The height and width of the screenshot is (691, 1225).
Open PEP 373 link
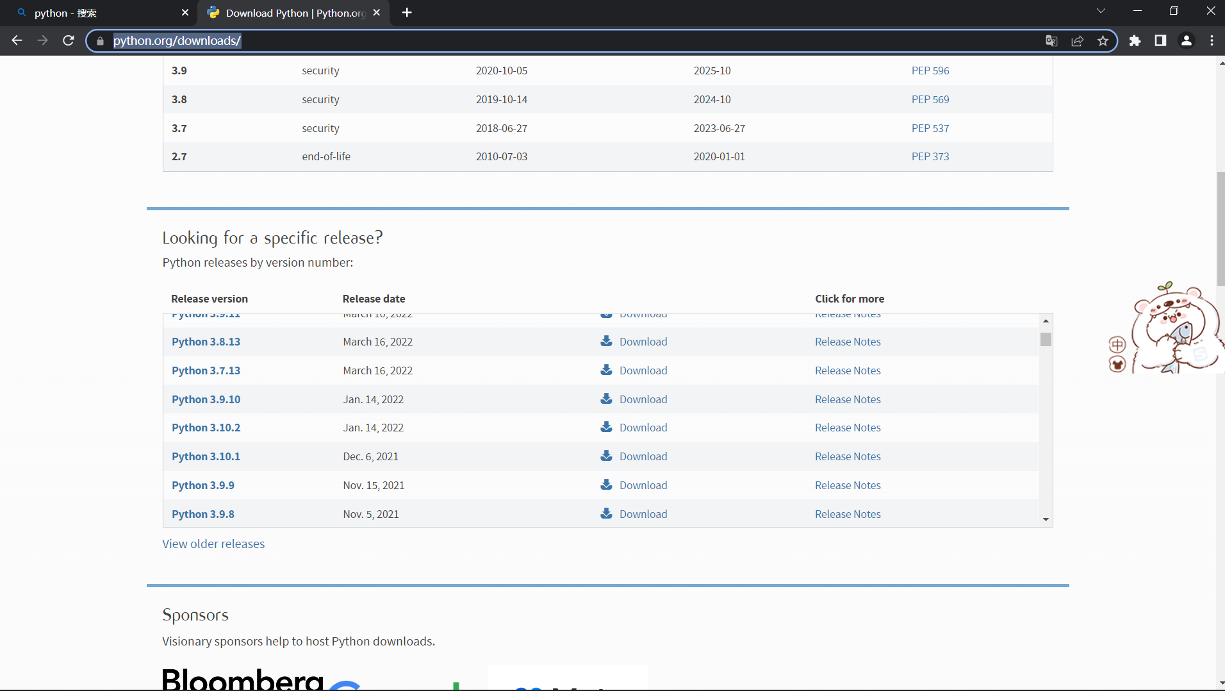click(x=930, y=156)
